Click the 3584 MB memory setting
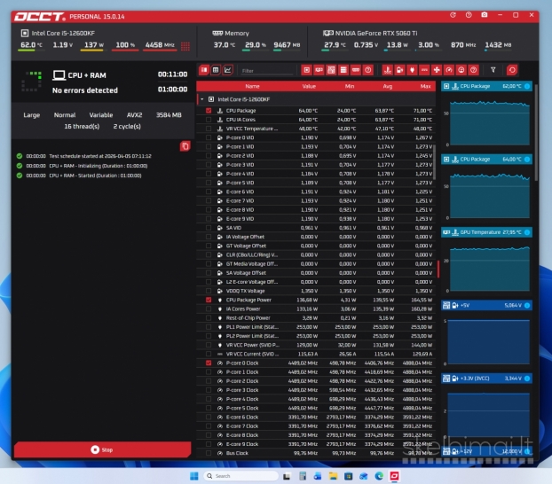The width and height of the screenshot is (552, 484). (x=169, y=115)
